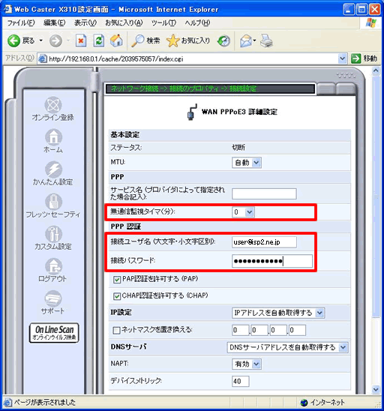Open the Mail envelope icon
This screenshot has height=411, width=384.
[x=245, y=41]
